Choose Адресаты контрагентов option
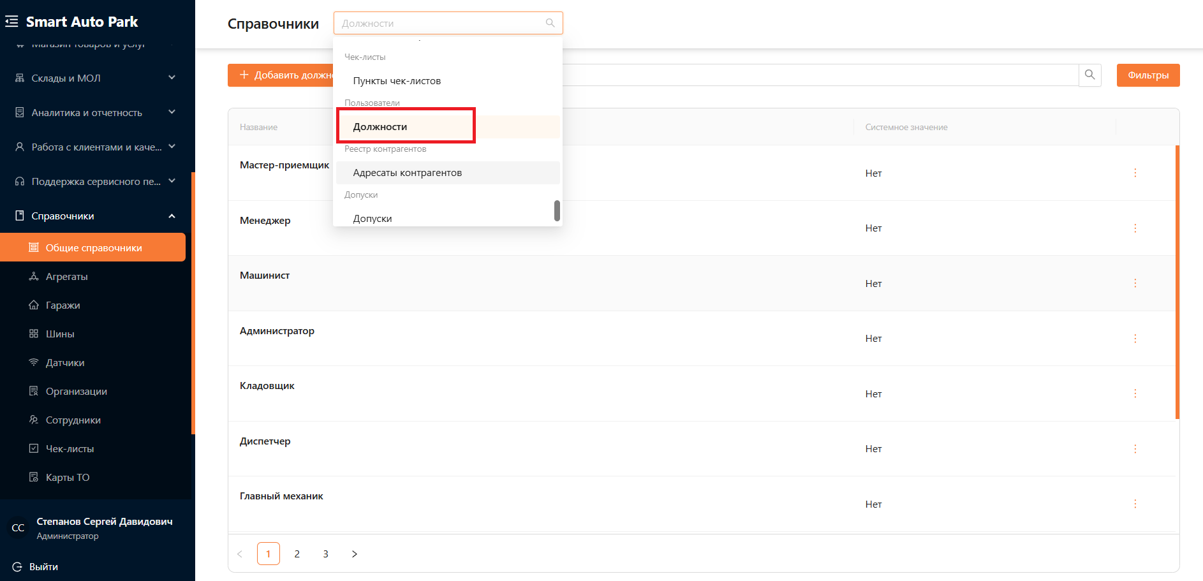Image resolution: width=1203 pixels, height=581 pixels. 407,173
